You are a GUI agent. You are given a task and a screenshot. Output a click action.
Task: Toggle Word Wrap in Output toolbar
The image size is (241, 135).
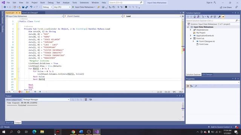click(x=90, y=100)
